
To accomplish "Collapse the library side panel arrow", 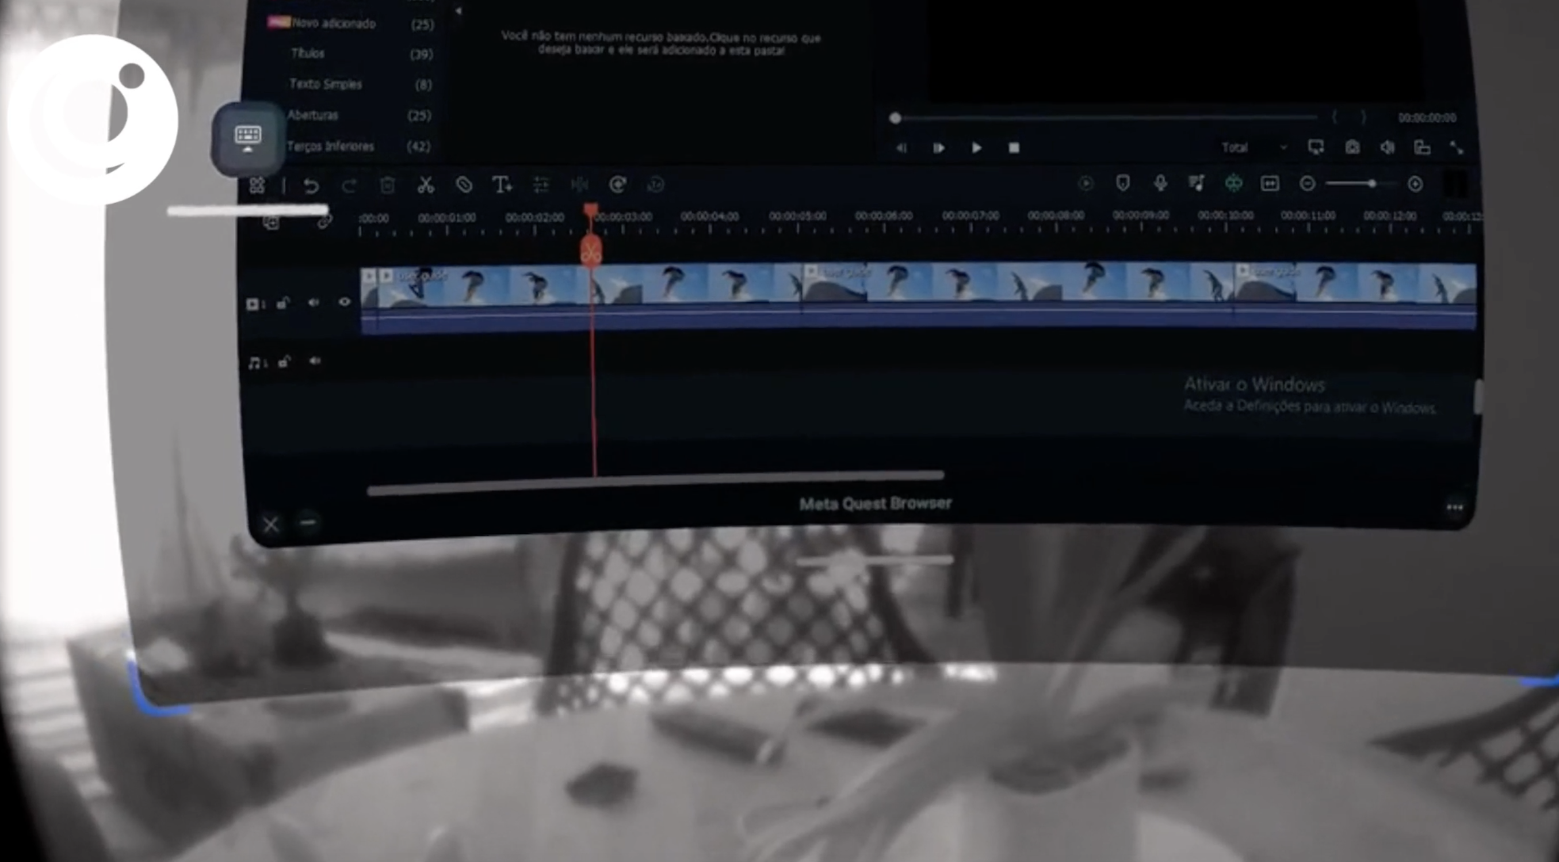I will coord(458,11).
